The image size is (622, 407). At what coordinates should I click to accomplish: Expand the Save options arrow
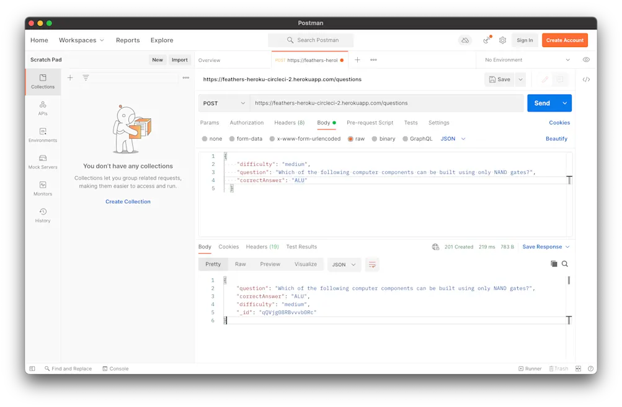tap(520, 79)
